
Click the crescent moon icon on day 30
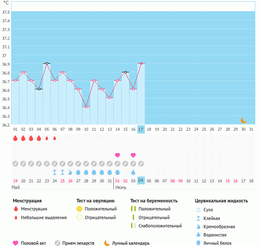(244, 120)
